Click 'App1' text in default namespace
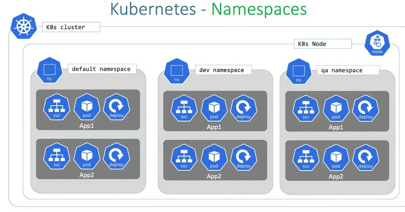 [x=87, y=126]
